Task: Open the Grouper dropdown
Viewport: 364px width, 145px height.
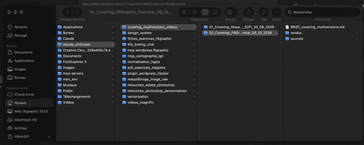Action: tap(231, 12)
